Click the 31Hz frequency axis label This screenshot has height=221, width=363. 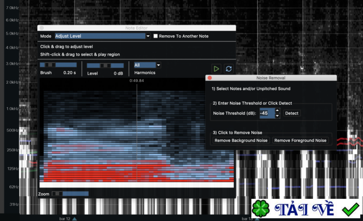point(14,204)
